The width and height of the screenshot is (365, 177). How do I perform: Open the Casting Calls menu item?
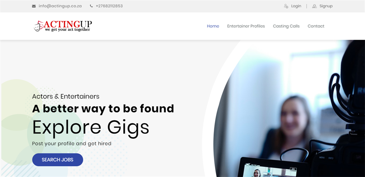pyautogui.click(x=286, y=26)
